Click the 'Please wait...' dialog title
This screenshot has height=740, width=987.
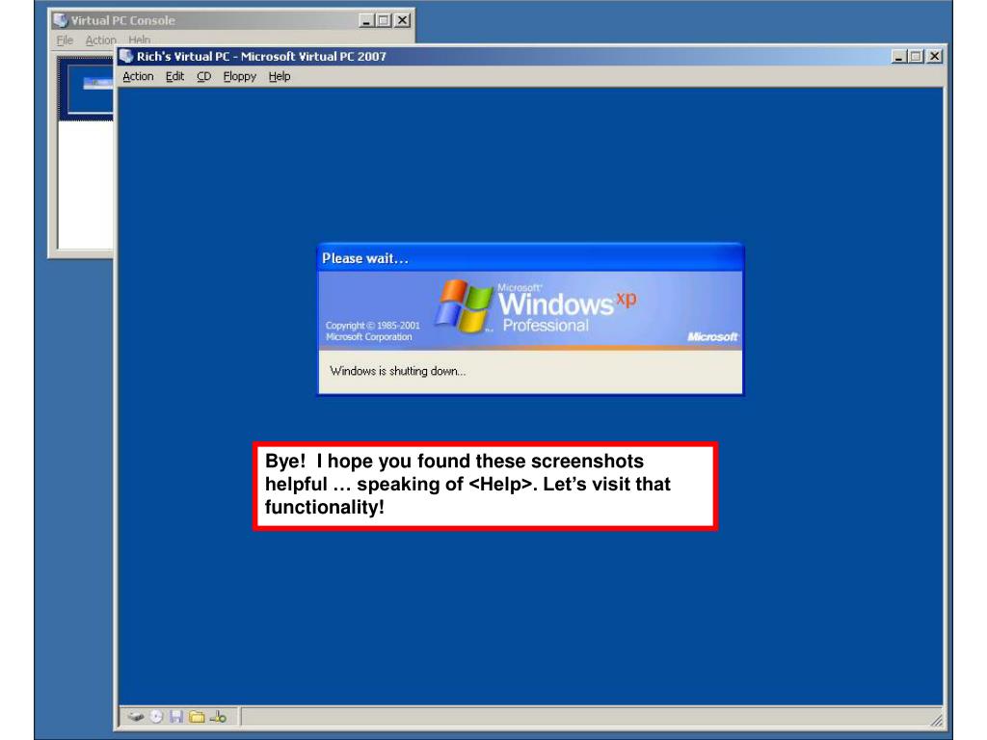pyautogui.click(x=365, y=258)
